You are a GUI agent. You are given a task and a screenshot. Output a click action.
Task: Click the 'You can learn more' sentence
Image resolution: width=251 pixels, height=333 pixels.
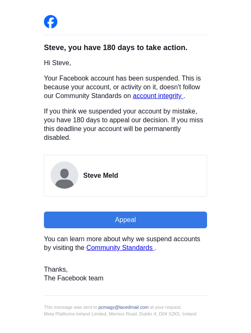[122, 239]
